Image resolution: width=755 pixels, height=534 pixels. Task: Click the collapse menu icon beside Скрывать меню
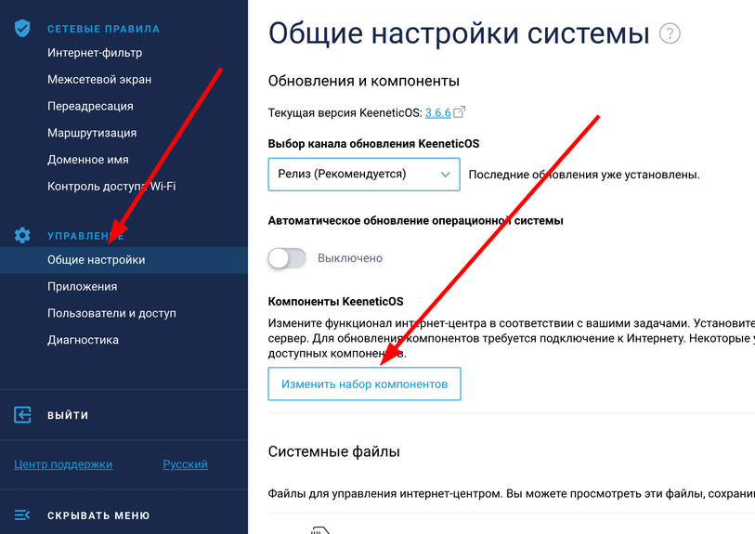pos(23,515)
